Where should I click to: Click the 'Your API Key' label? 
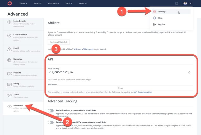click(53, 69)
